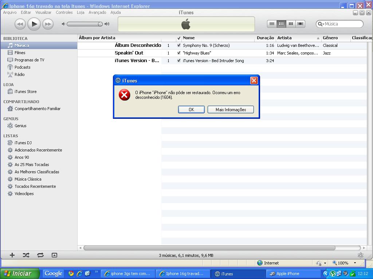
Task: Click the Google toolbar on the taskbar
Action: (x=54, y=274)
